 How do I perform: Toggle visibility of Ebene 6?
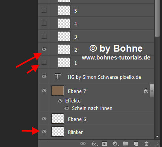pyautogui.click(x=44, y=119)
